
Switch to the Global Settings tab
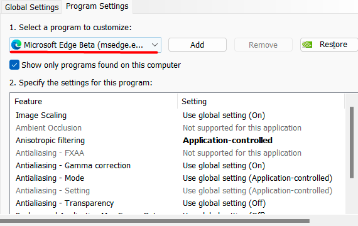[32, 8]
